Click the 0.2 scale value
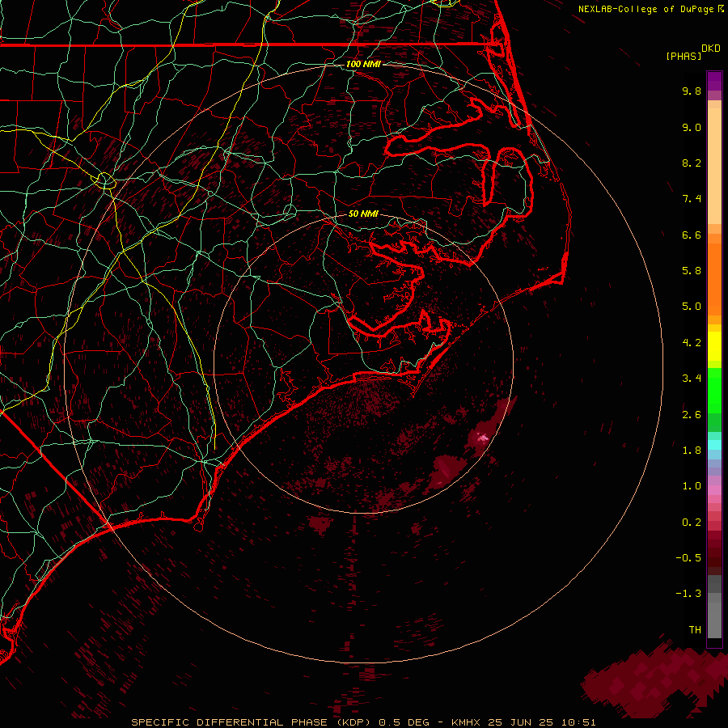The width and height of the screenshot is (728, 728). coord(692,523)
